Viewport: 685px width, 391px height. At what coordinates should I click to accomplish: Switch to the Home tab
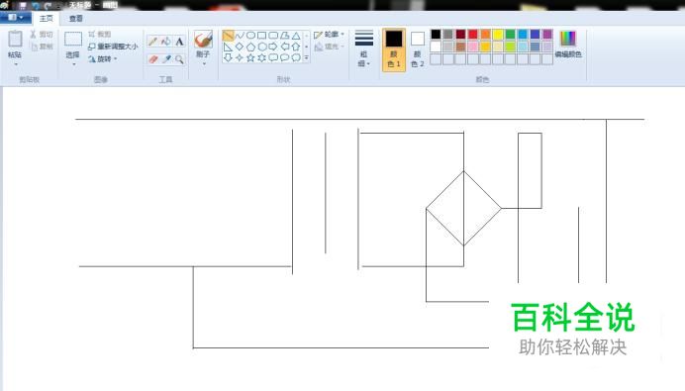(x=46, y=19)
